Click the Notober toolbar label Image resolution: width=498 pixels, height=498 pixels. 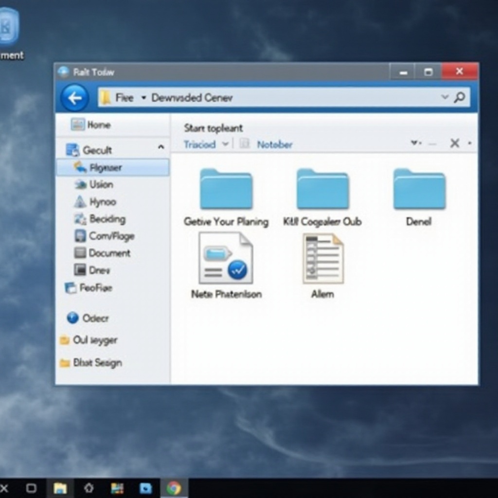(x=275, y=144)
